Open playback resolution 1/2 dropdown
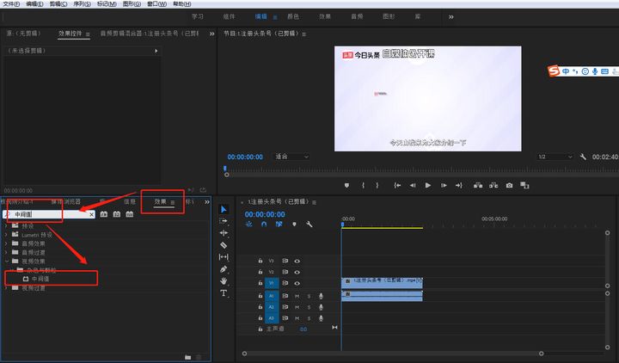 pyautogui.click(x=555, y=157)
